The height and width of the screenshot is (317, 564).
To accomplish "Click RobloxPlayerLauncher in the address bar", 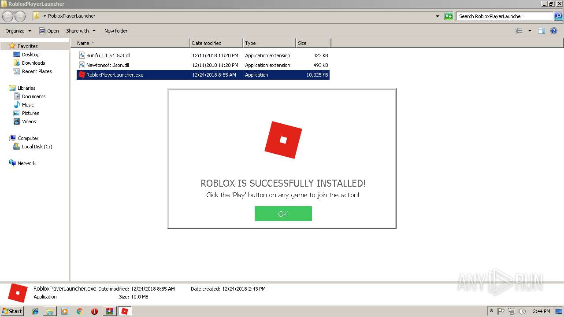I will click(71, 16).
